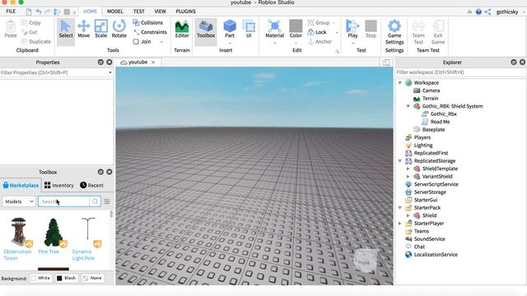Enable the Join checkbox

coord(136,42)
